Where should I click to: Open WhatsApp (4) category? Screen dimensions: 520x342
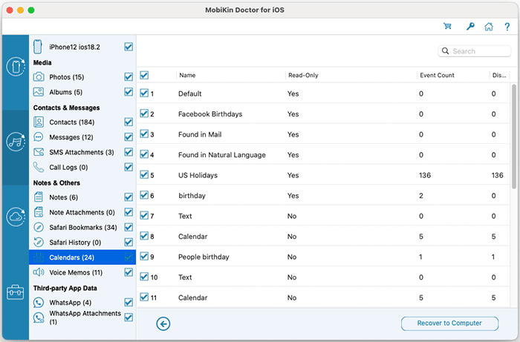[71, 303]
